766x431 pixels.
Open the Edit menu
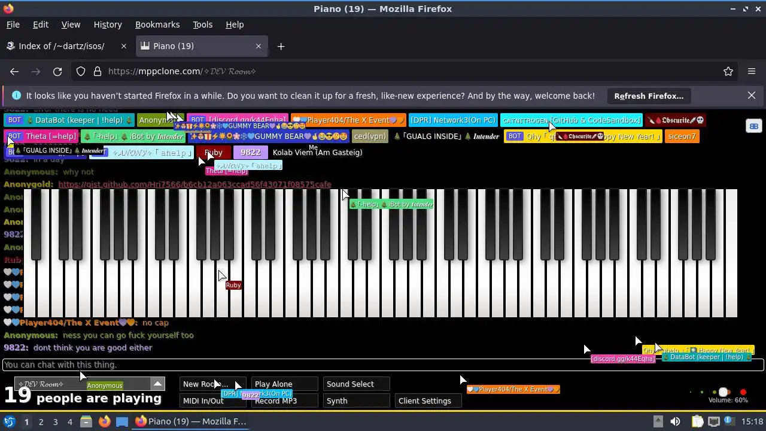[41, 25]
